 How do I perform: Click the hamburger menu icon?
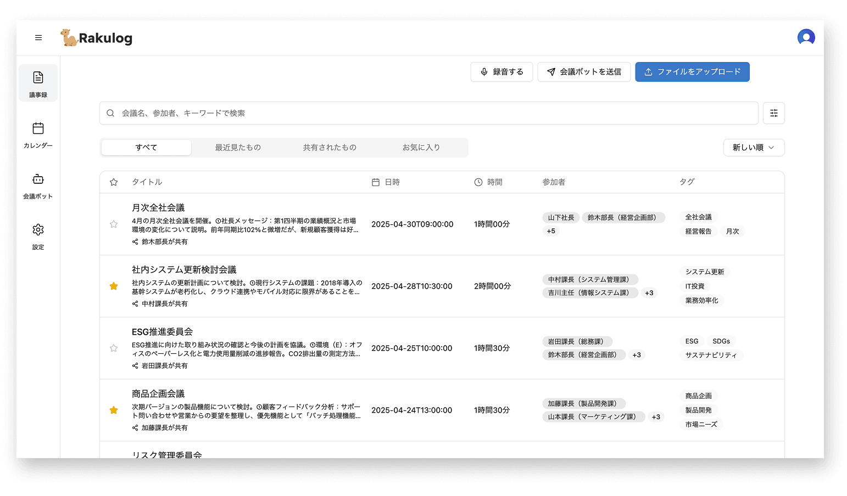[x=38, y=37]
